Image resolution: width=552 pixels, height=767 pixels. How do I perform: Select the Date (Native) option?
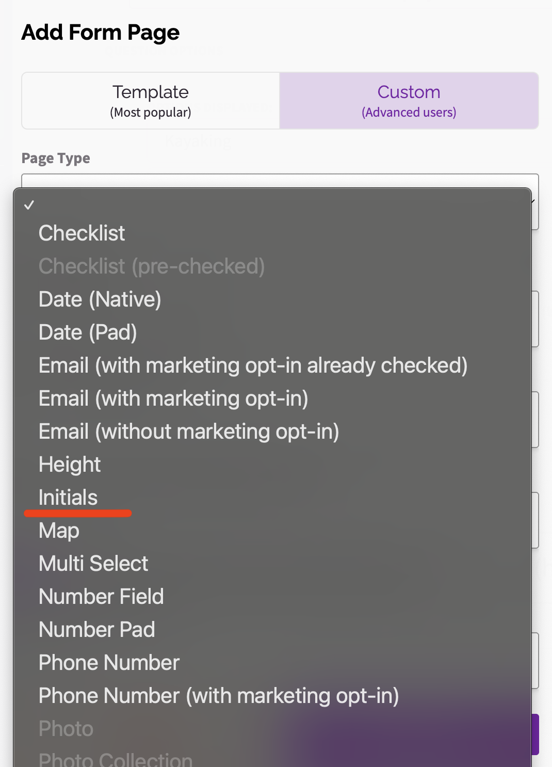(x=100, y=299)
